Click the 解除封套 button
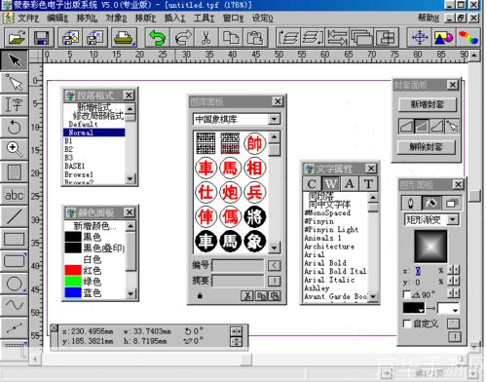Viewport: 487px width, 382px height. (x=426, y=147)
